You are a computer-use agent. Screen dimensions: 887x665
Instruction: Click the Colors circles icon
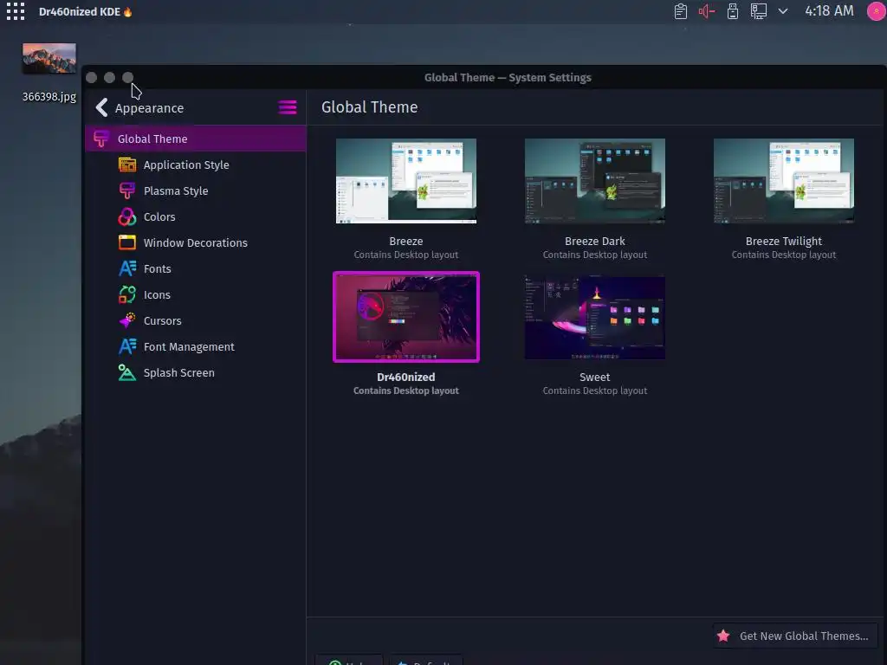coord(127,216)
